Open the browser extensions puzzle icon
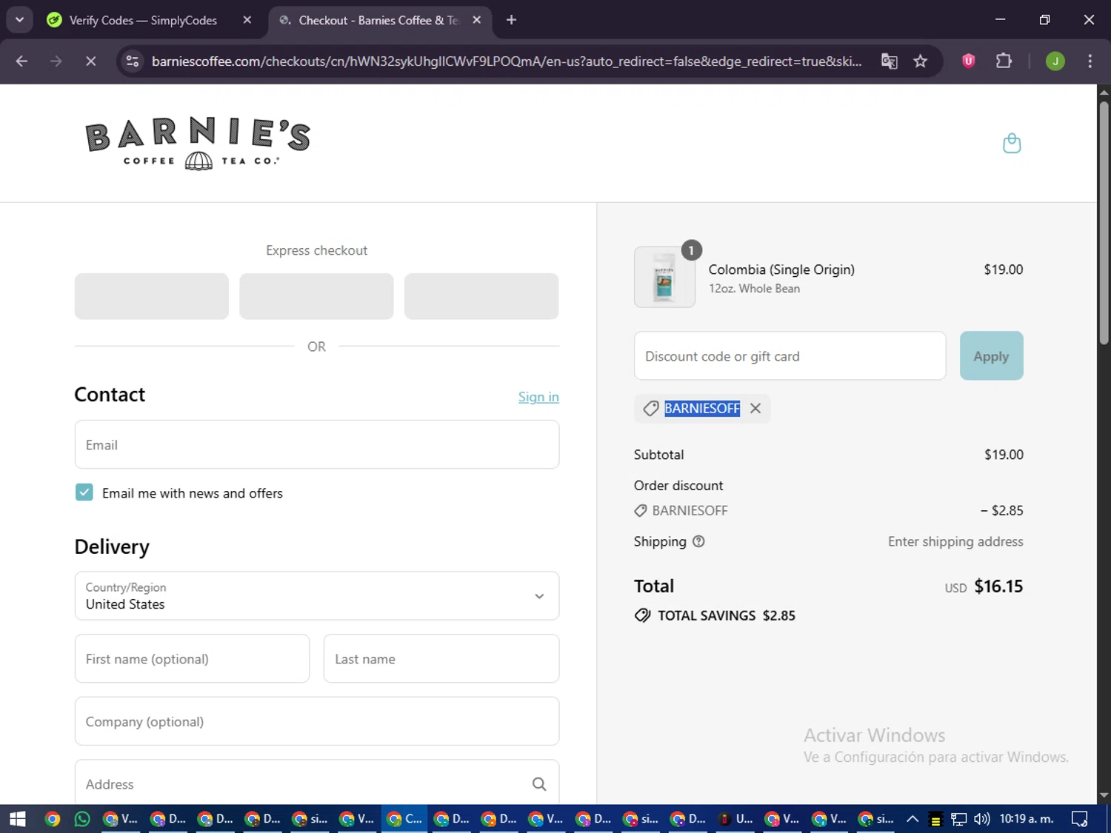Screen dimensions: 1111x833 pyautogui.click(x=1004, y=61)
